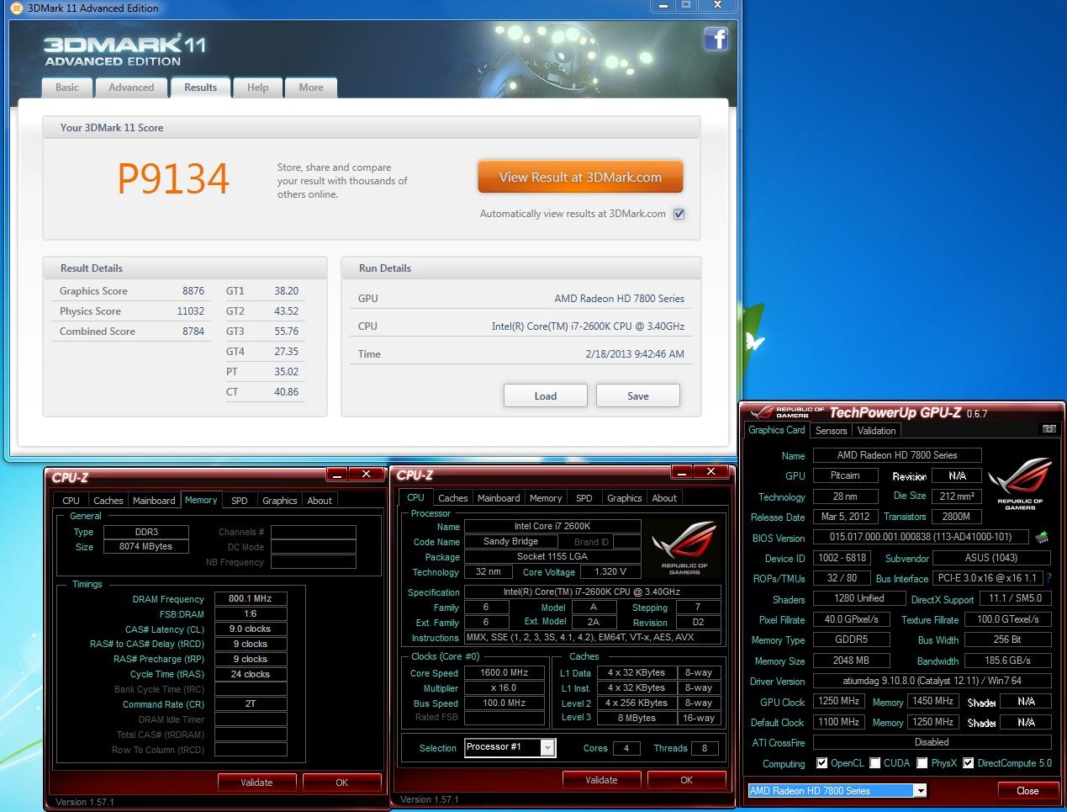Click the Graphics Score 8876 value
Viewport: 1067px width, 812px height.
193,291
